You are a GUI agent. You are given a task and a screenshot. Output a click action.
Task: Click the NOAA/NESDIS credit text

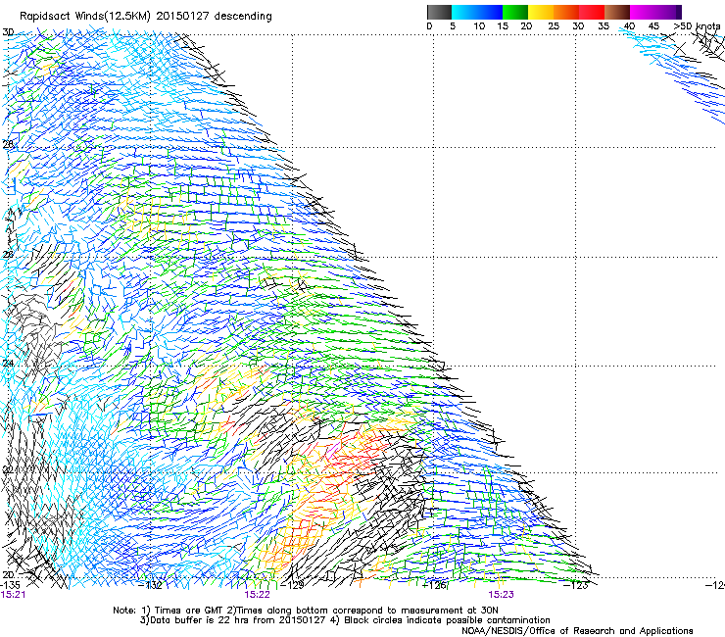tap(577, 631)
